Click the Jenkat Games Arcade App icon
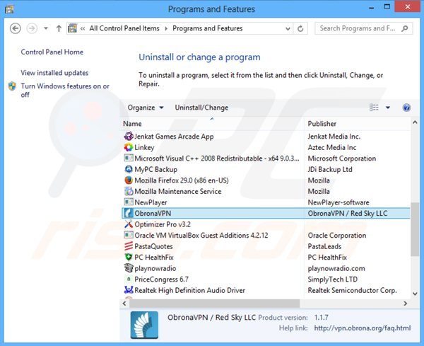Screen dimensions: 424x346 pyautogui.click(x=129, y=136)
